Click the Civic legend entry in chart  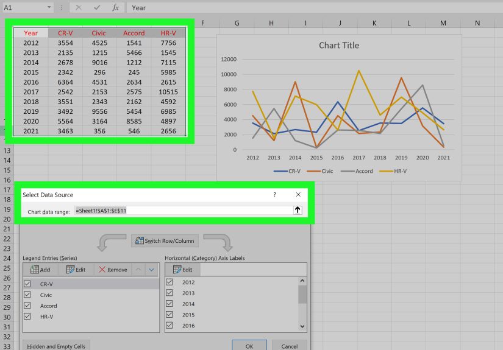coord(320,171)
